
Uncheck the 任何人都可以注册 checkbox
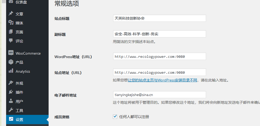coord(115,116)
